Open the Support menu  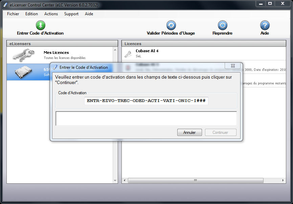click(x=71, y=14)
